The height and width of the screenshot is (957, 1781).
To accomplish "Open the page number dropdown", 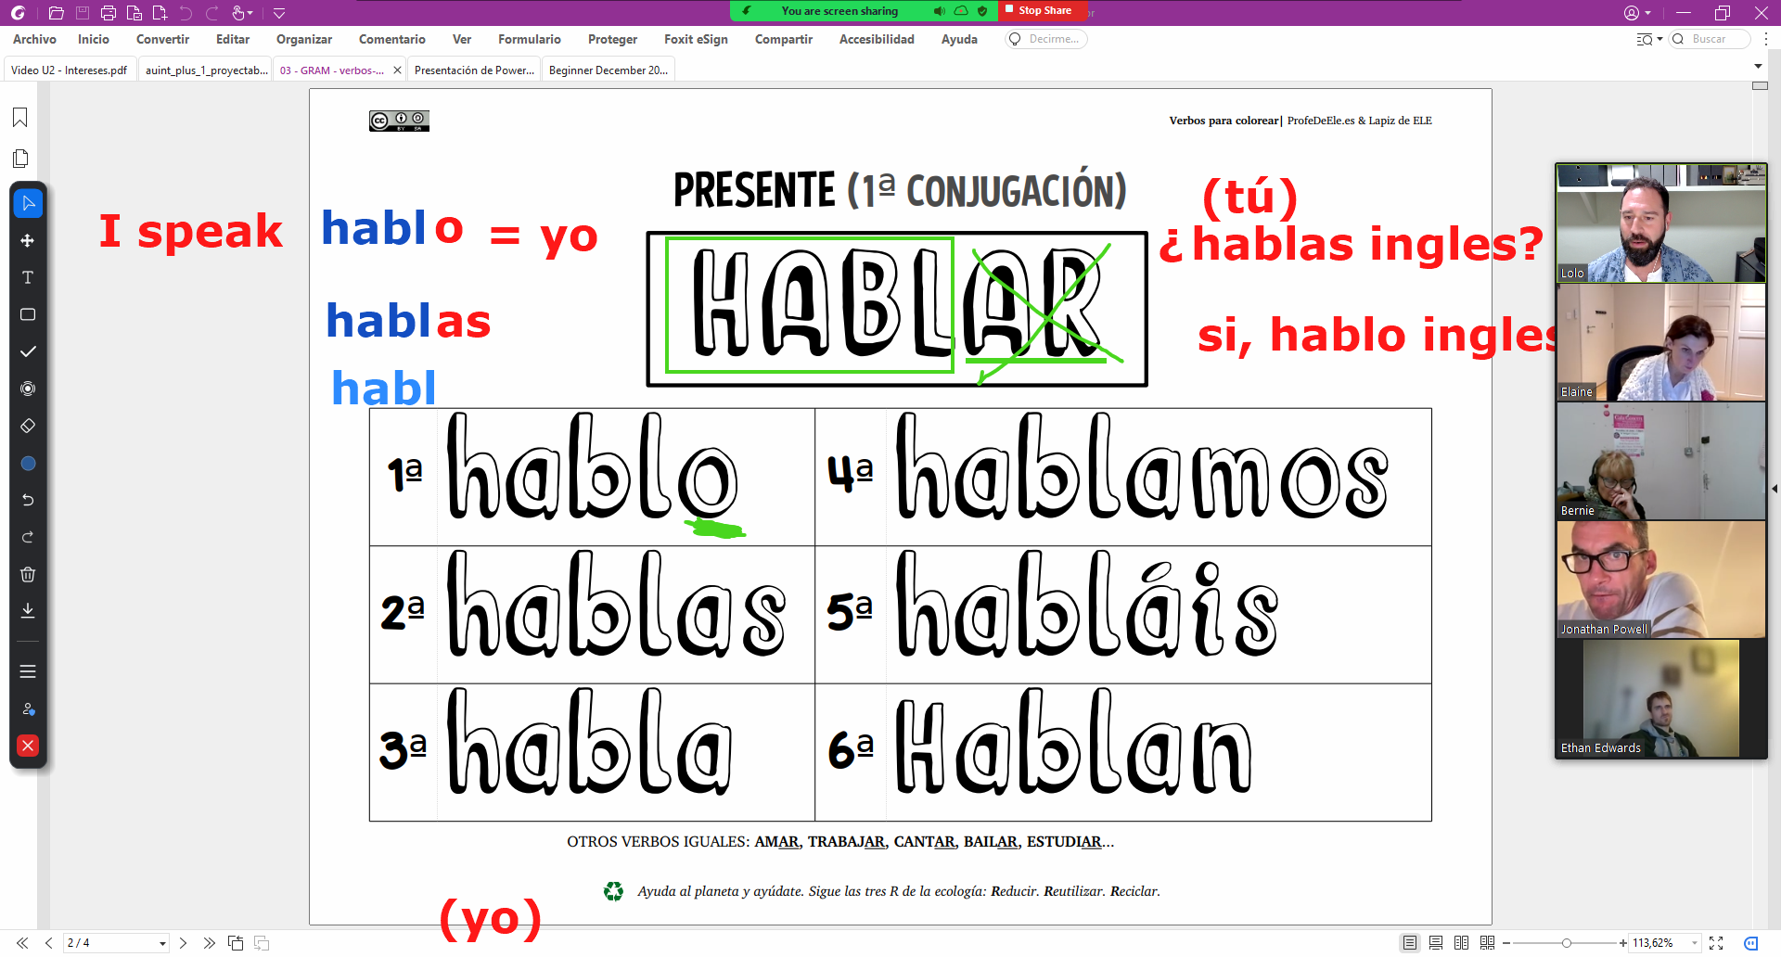I will coord(162,943).
